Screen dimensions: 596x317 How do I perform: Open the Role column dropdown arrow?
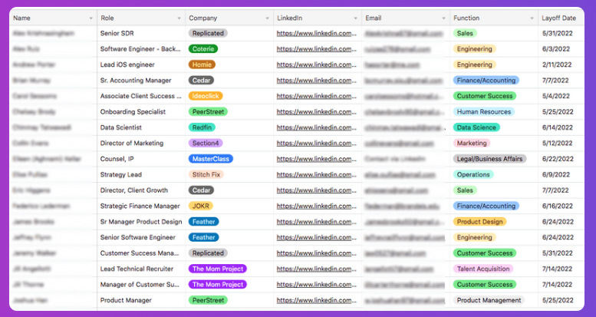pos(179,18)
